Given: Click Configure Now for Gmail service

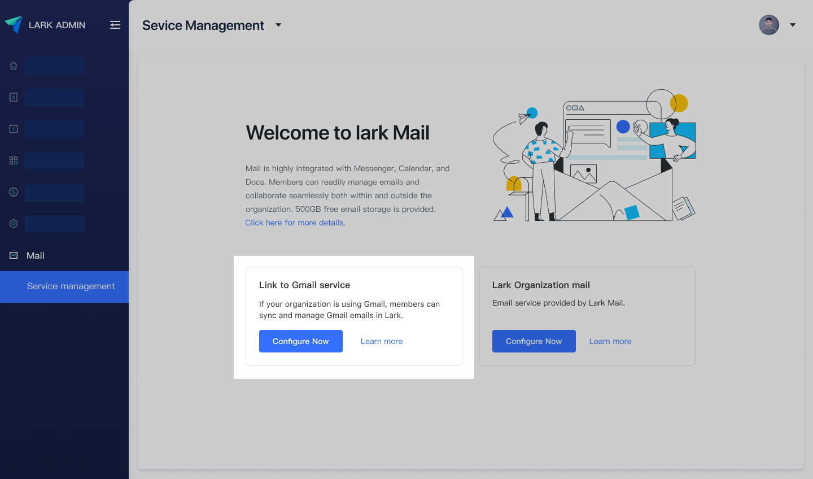Looking at the screenshot, I should (301, 341).
